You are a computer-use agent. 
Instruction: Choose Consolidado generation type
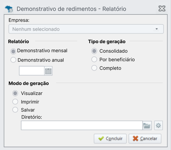[x=94, y=51]
